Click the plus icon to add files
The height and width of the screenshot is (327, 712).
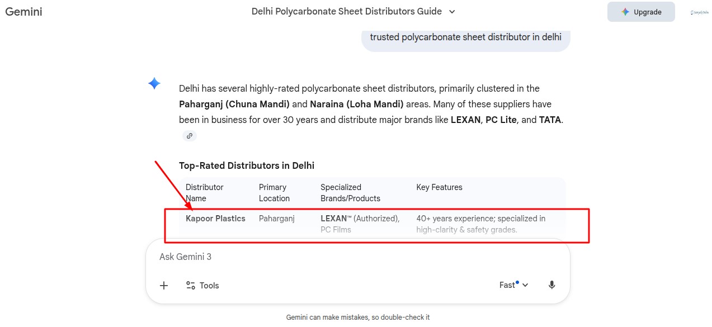click(164, 286)
